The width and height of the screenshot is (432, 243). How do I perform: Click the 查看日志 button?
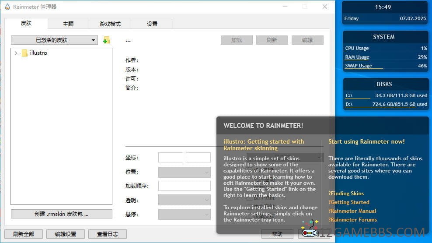(108, 234)
